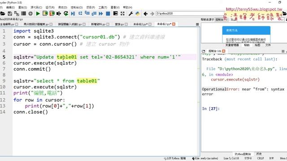287x161 pixels.
Task: Click the In [27]: console prompt
Action: [x=211, y=109]
